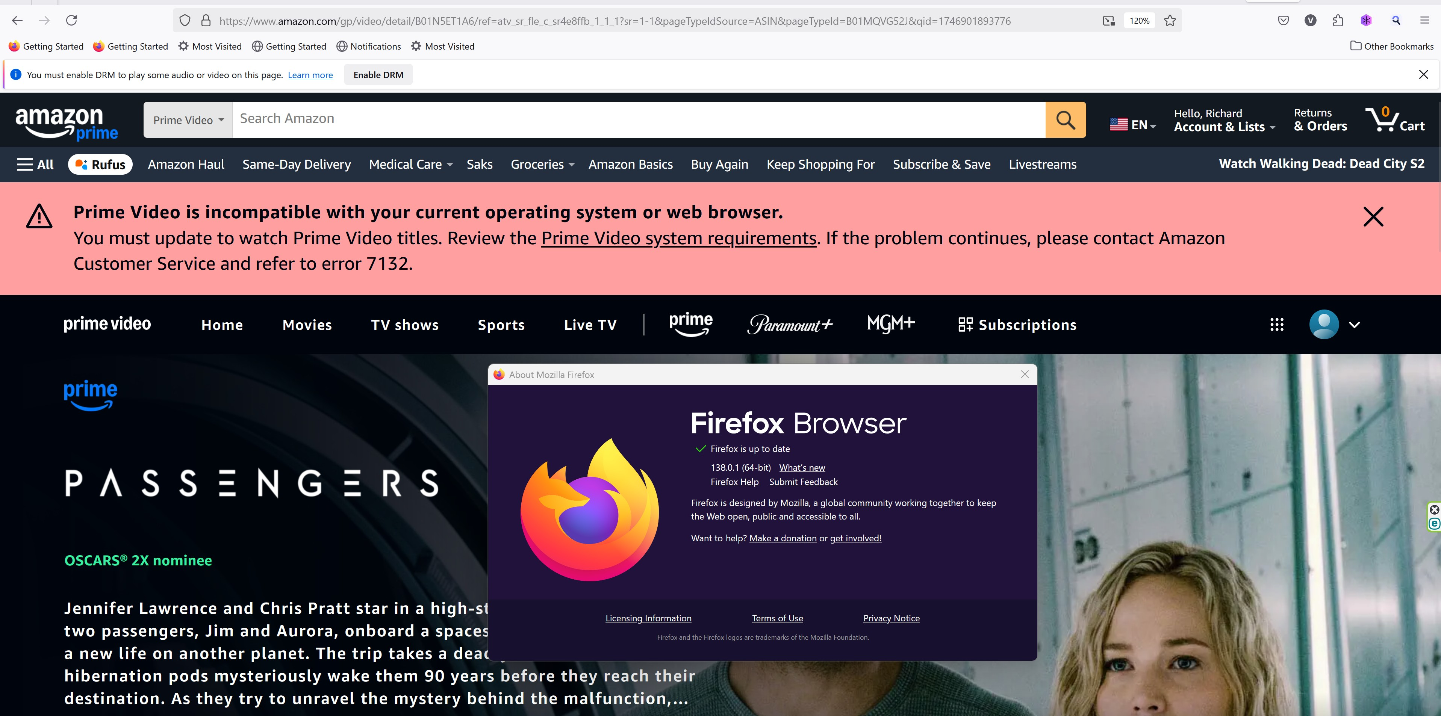This screenshot has width=1441, height=716.
Task: Expand the profile avatar chevron menu
Action: pos(1354,325)
